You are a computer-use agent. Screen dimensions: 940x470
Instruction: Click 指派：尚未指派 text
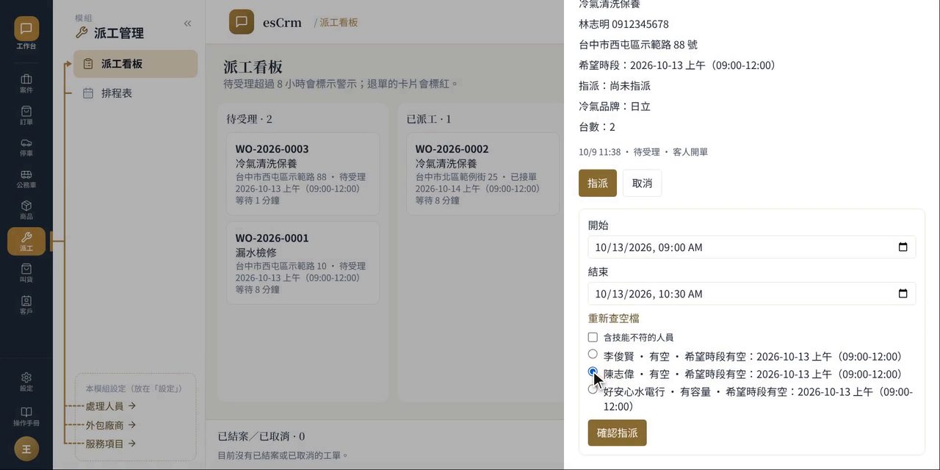tap(615, 86)
